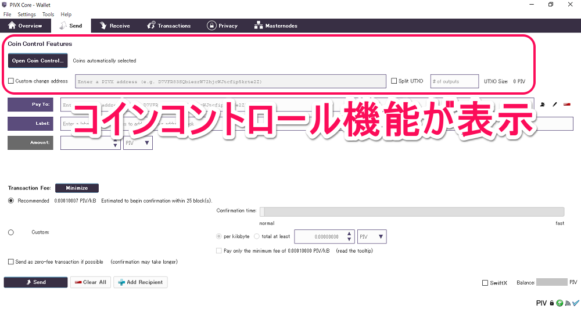Open the custom fee PIV unit dropdown
The image size is (581, 309).
point(372,236)
